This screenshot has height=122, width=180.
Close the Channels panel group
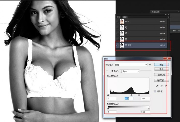[169, 15]
